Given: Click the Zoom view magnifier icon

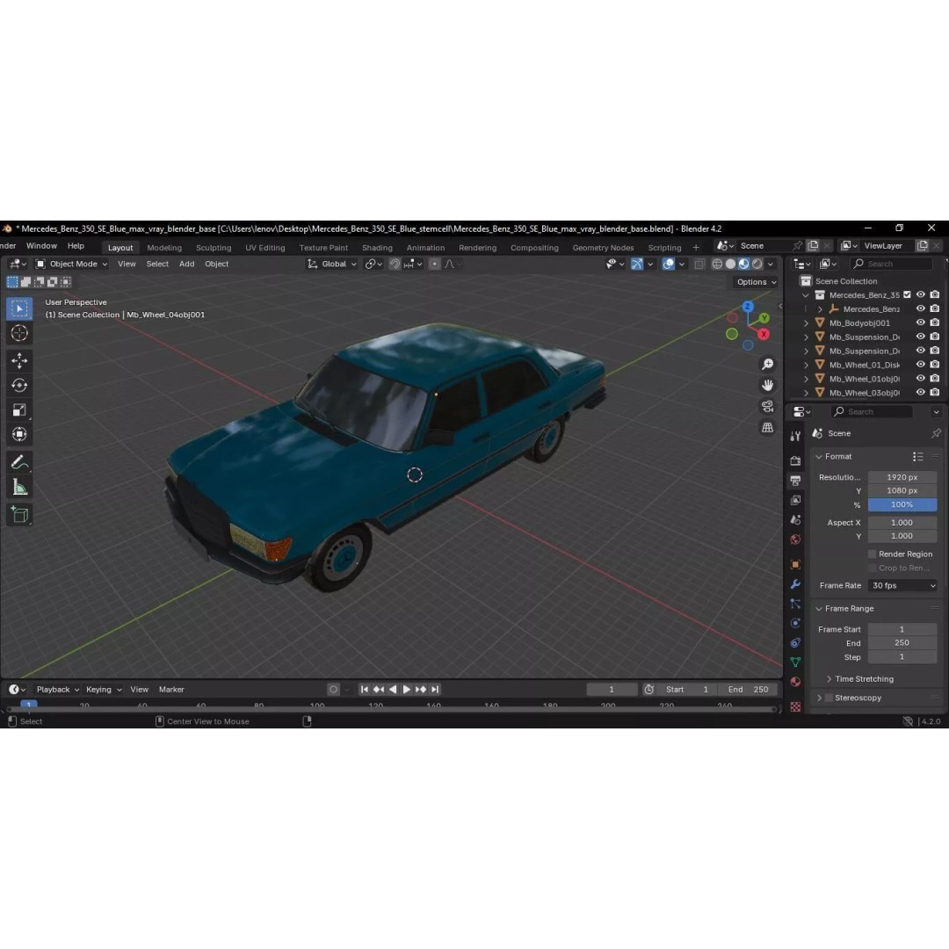Looking at the screenshot, I should [767, 365].
